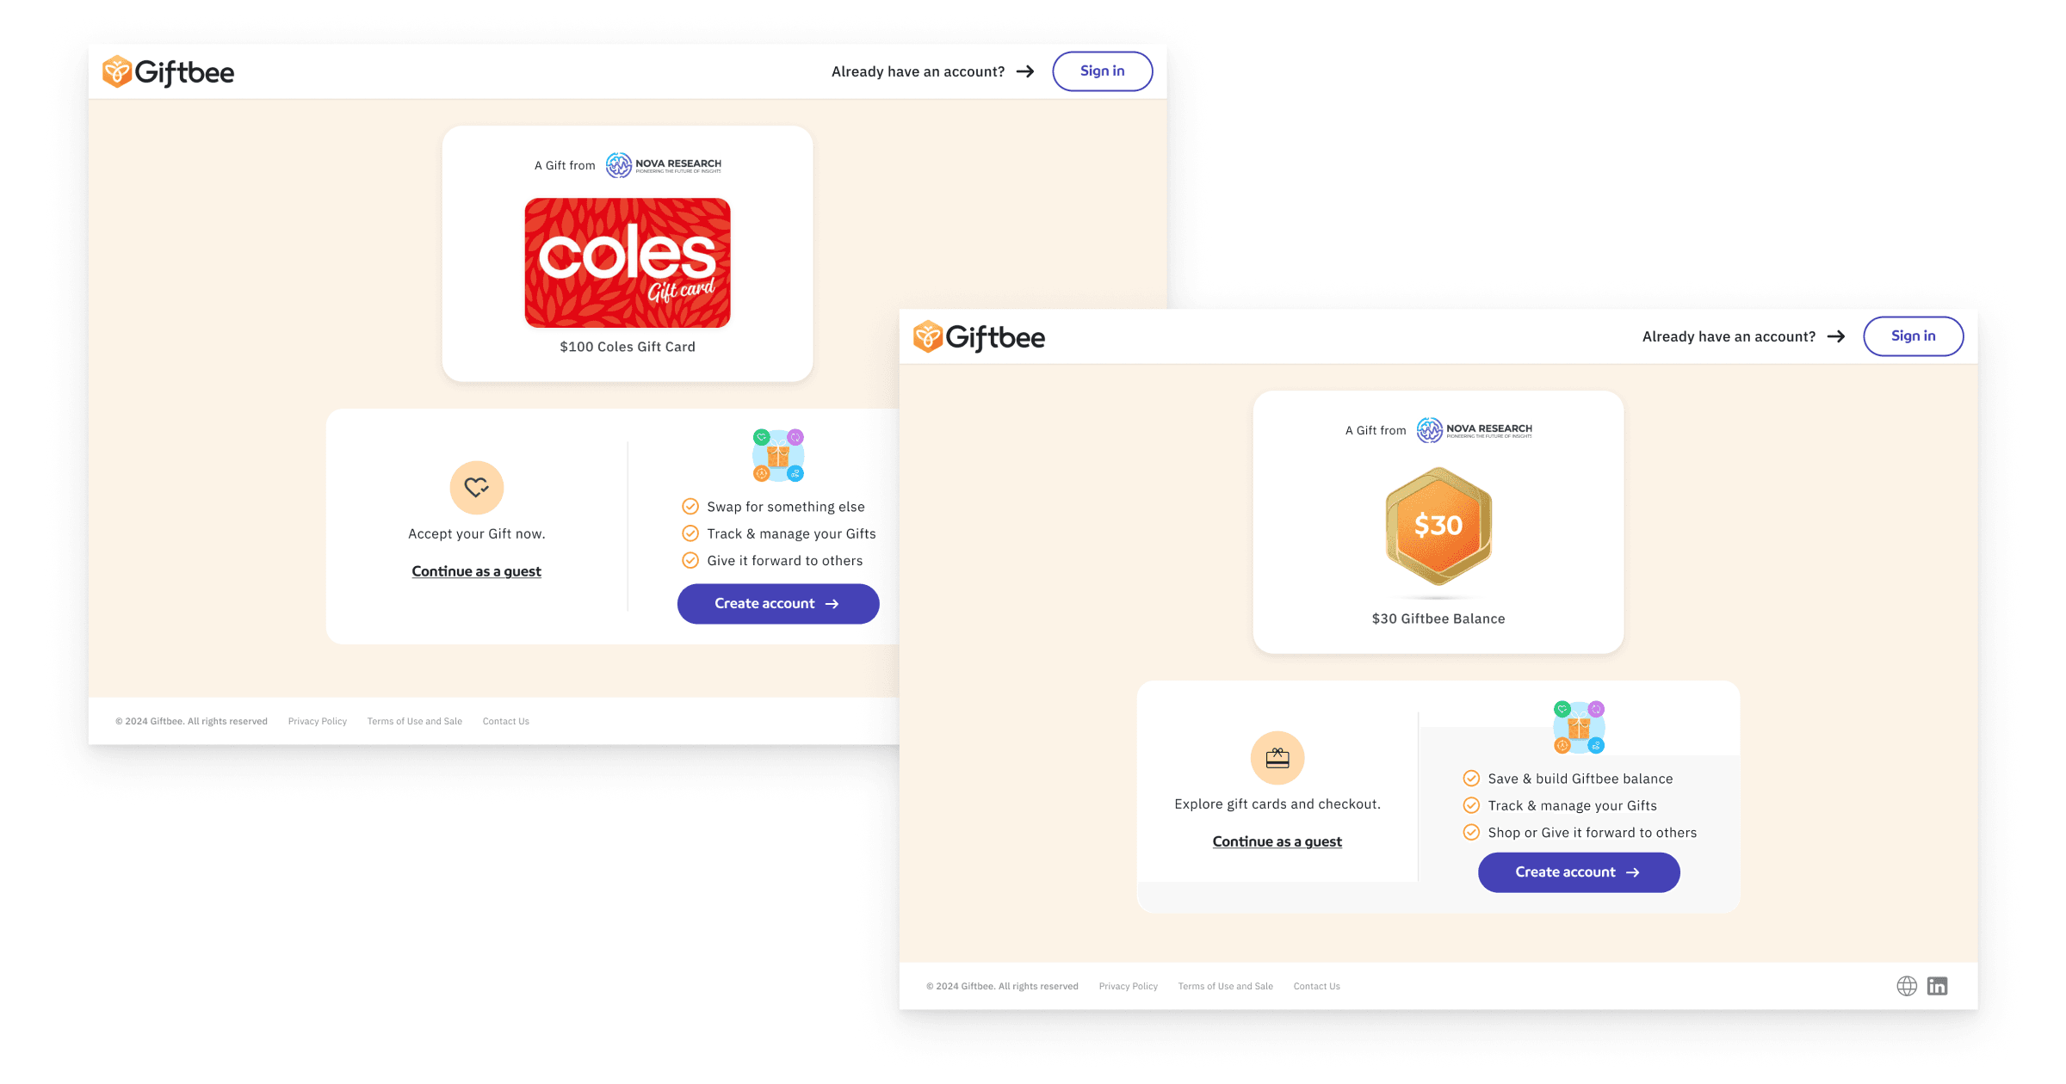
Task: Click the Nova Research logo on Coles card
Action: [x=664, y=165]
